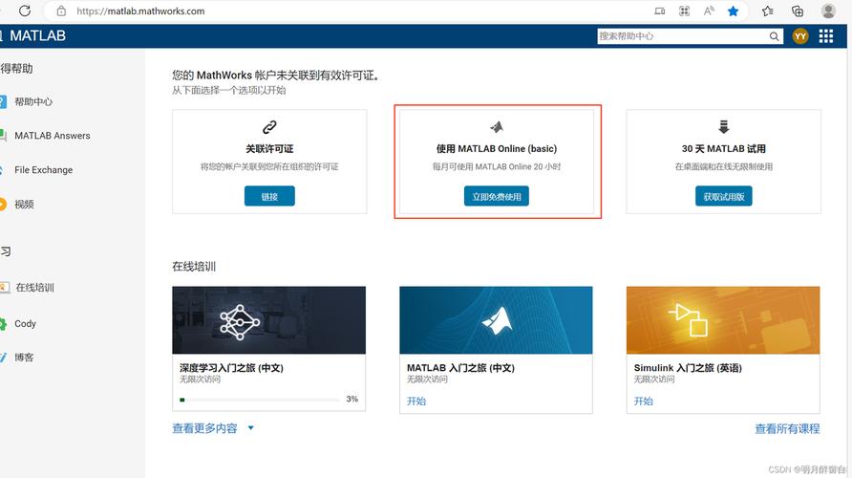
Task: Click the 30 天 MATLAB 试用 title
Action: pyautogui.click(x=723, y=148)
